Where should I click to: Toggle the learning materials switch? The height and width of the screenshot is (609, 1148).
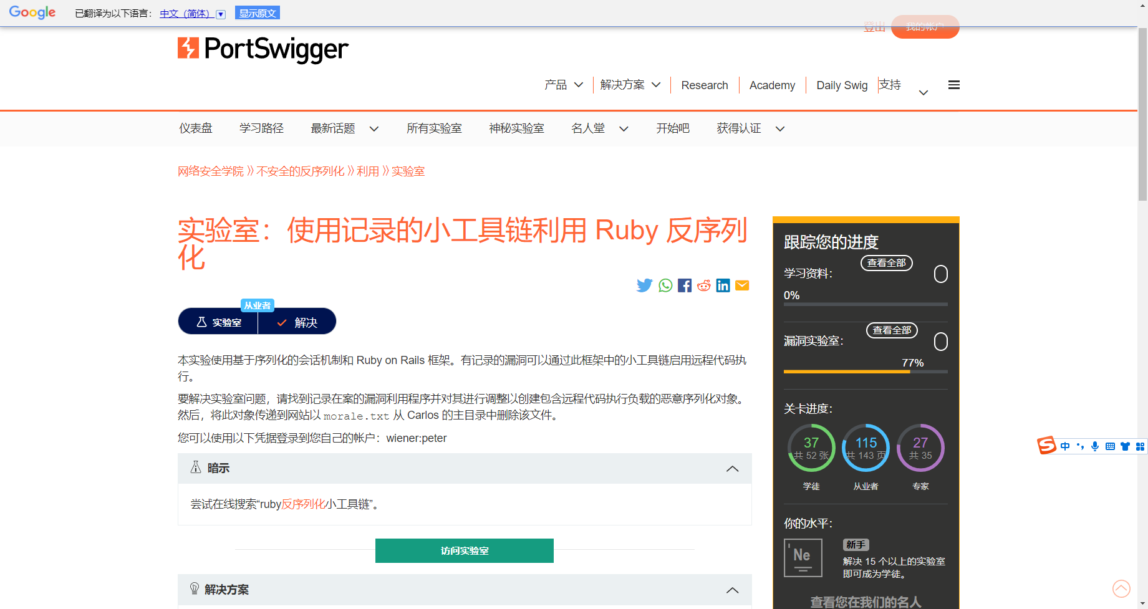coord(941,274)
